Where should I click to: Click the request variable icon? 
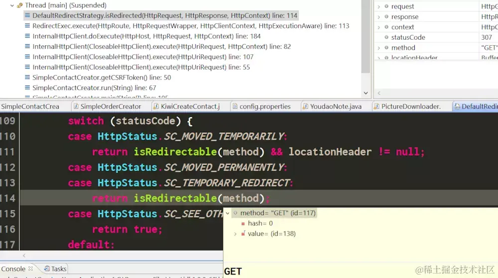coord(386,6)
